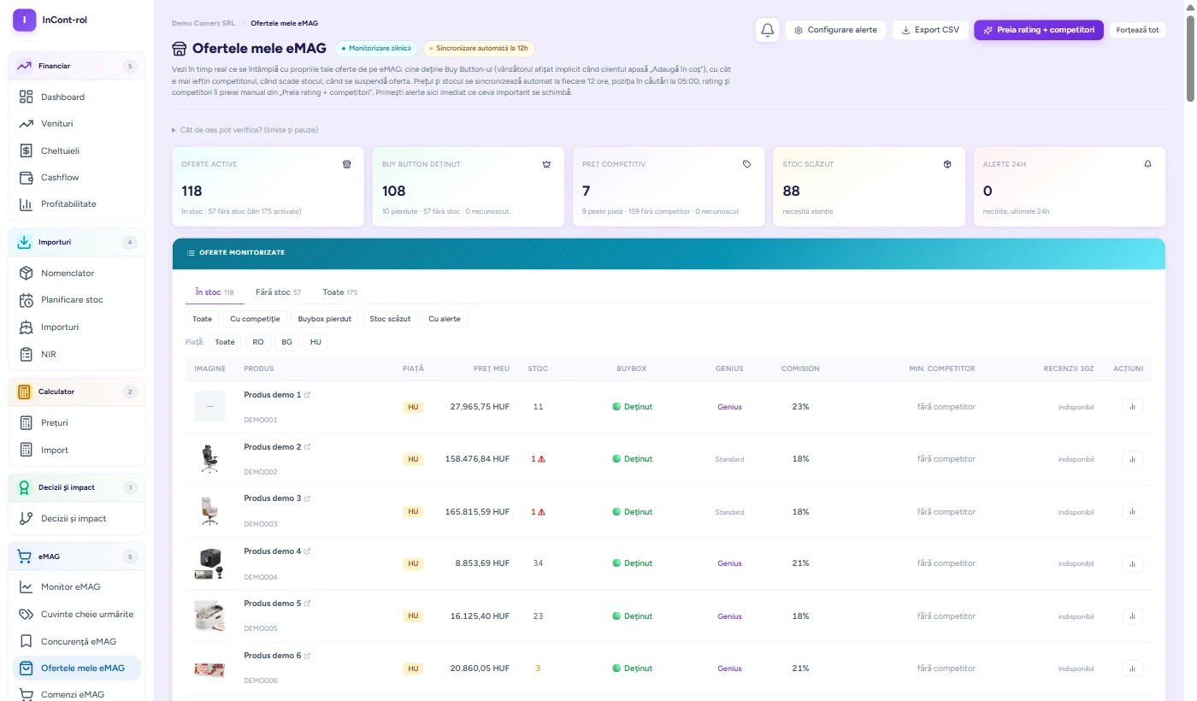This screenshot has height=701, width=1197.
Task: Click the Buy Button deținut card
Action: tap(469, 186)
